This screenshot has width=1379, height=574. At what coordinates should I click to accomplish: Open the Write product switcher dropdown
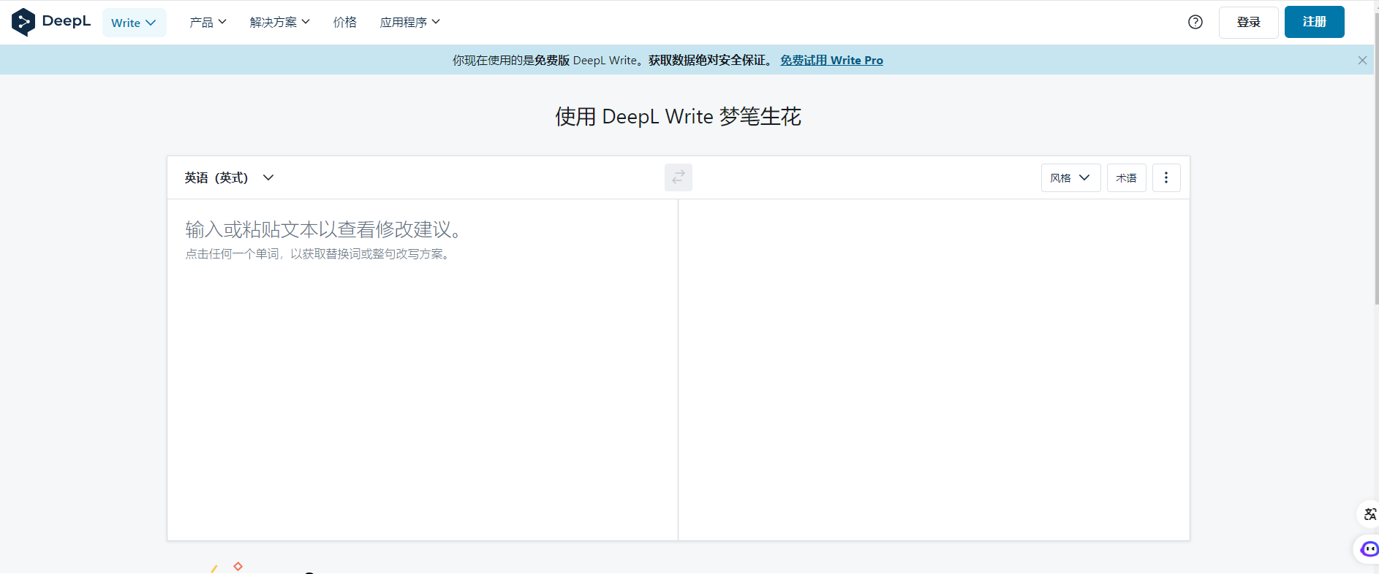tap(134, 23)
